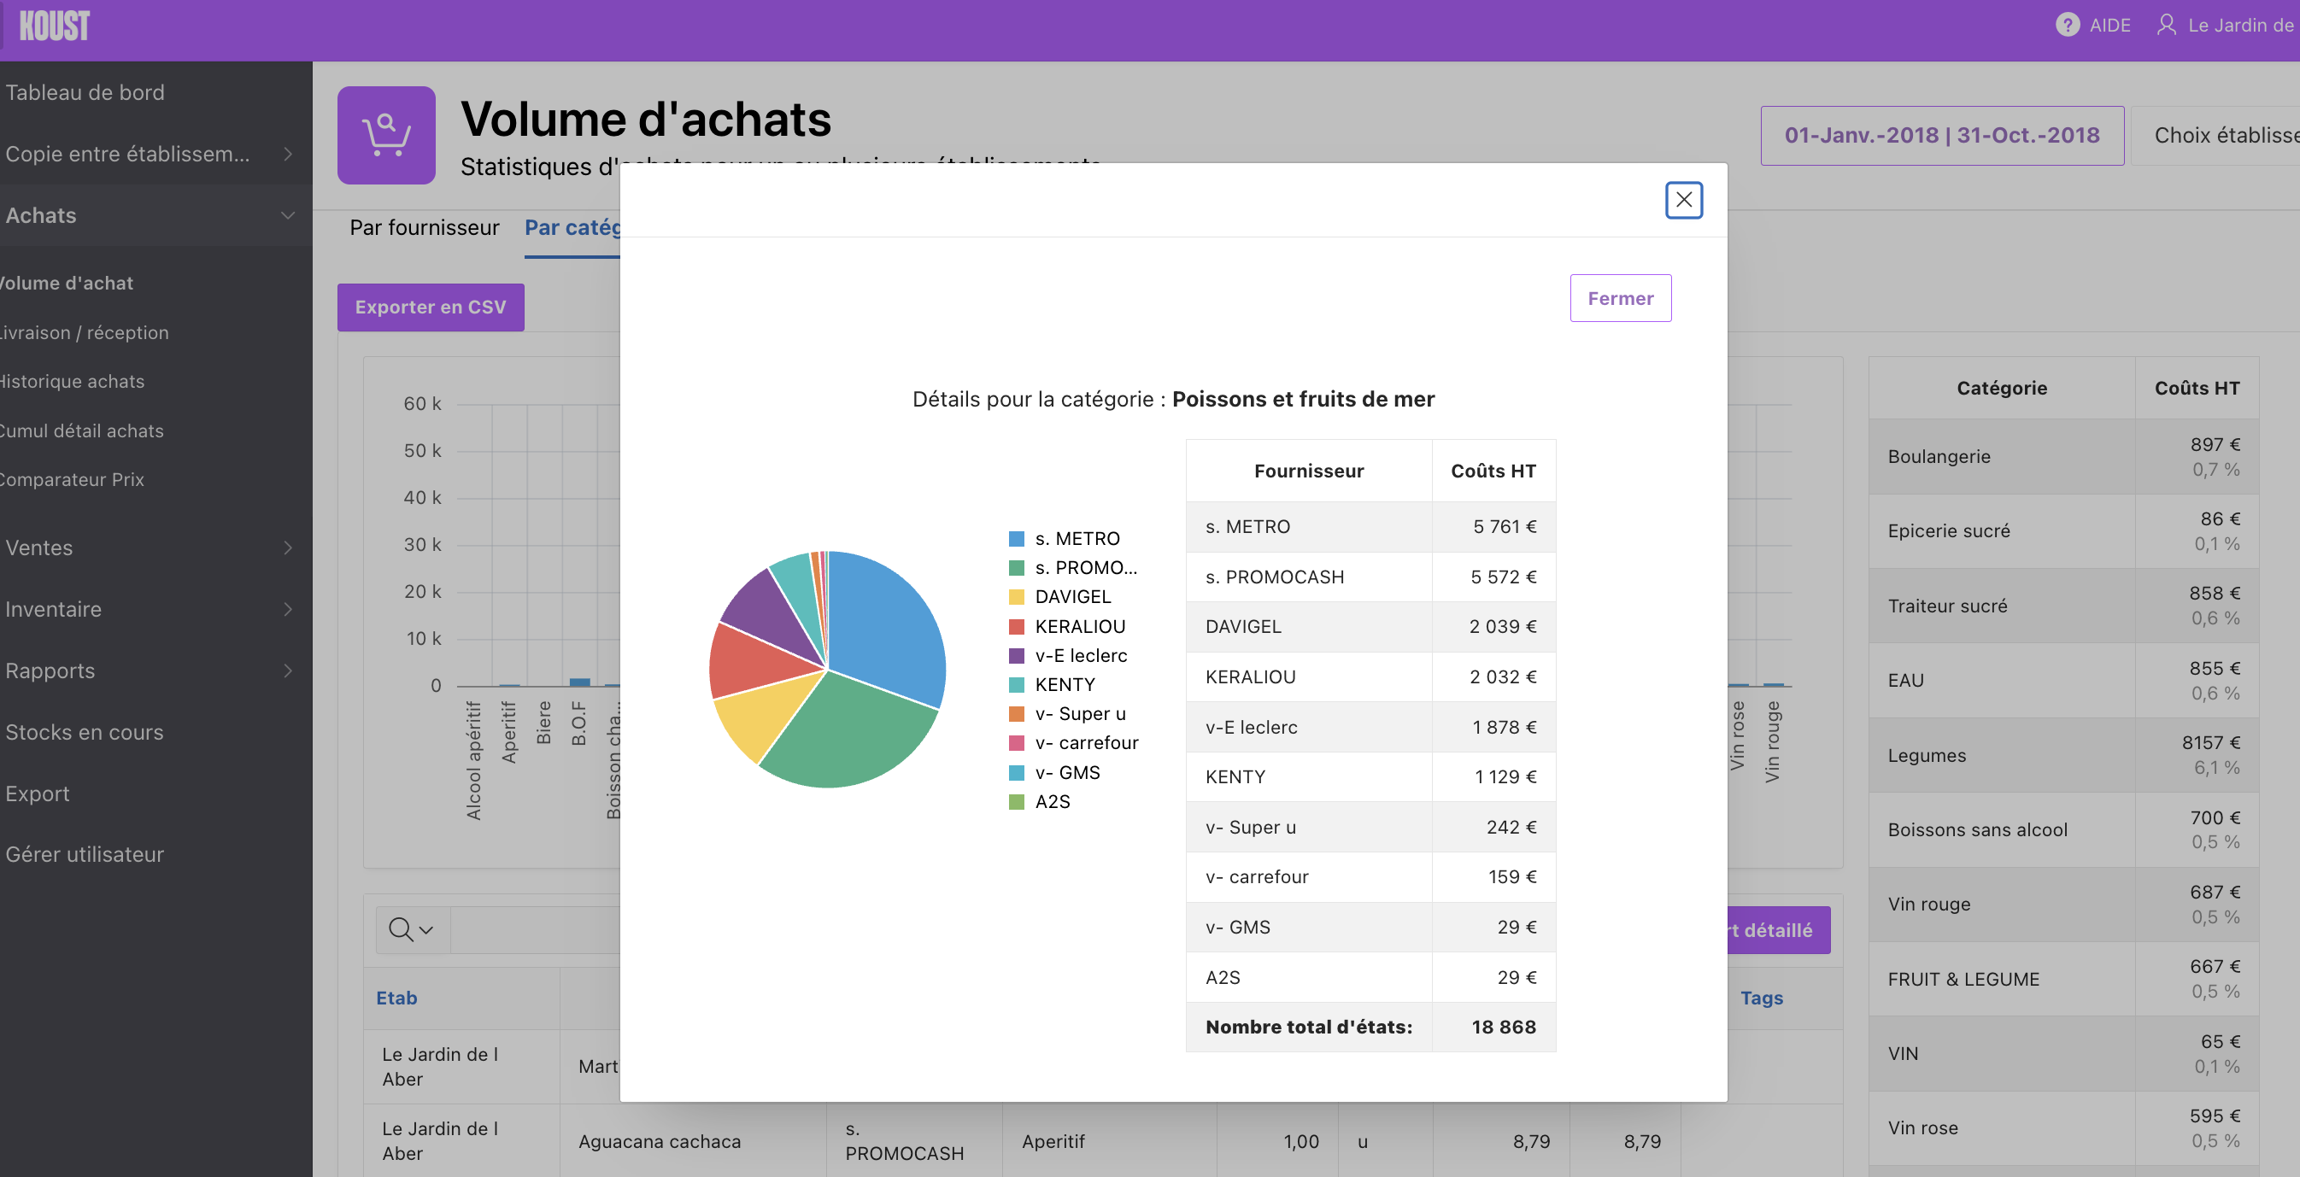Click the user profile icon
This screenshot has height=1177, width=2300.
(x=2166, y=25)
